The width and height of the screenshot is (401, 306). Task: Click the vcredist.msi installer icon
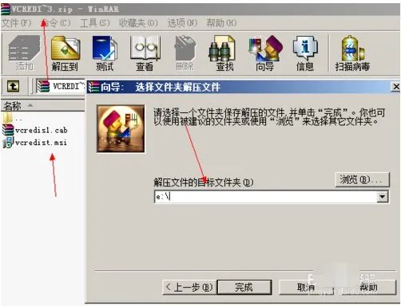tap(7, 143)
